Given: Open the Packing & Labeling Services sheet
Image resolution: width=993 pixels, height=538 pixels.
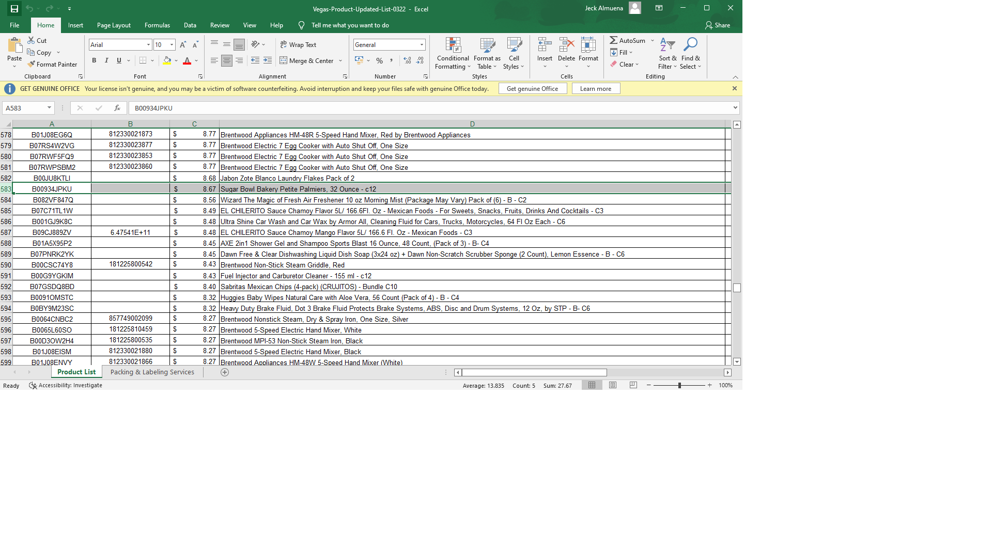Looking at the screenshot, I should coord(152,372).
